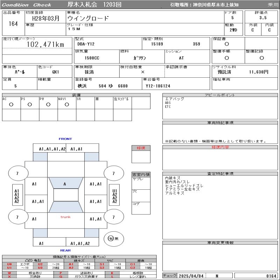Click the PS equipment circle
The image size is (280, 280).
30,105
